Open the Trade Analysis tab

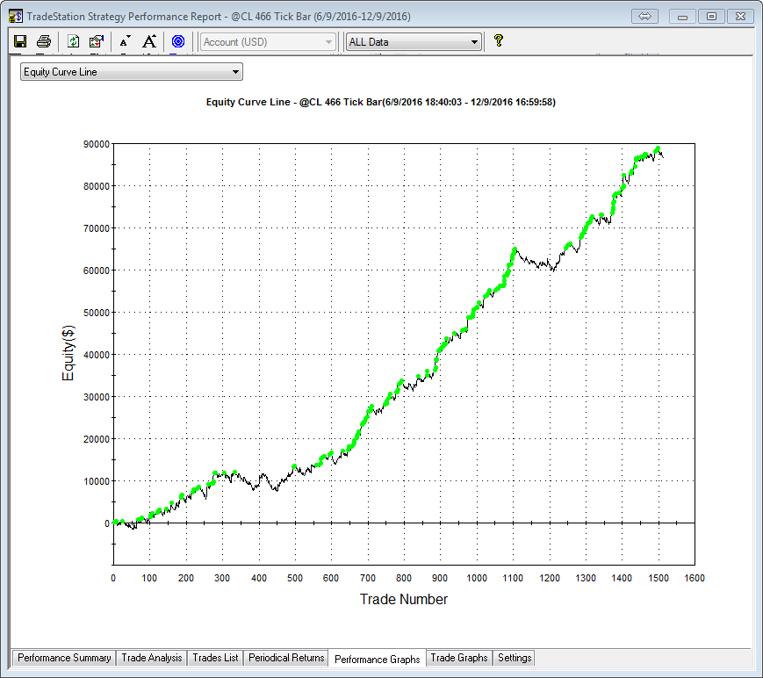[152, 658]
